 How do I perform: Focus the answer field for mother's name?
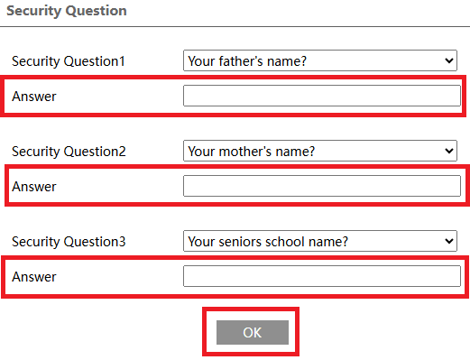322,186
